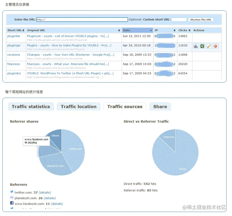Sort by Original URL column arrows
This screenshot has width=232, height=216.
[x=119, y=30]
